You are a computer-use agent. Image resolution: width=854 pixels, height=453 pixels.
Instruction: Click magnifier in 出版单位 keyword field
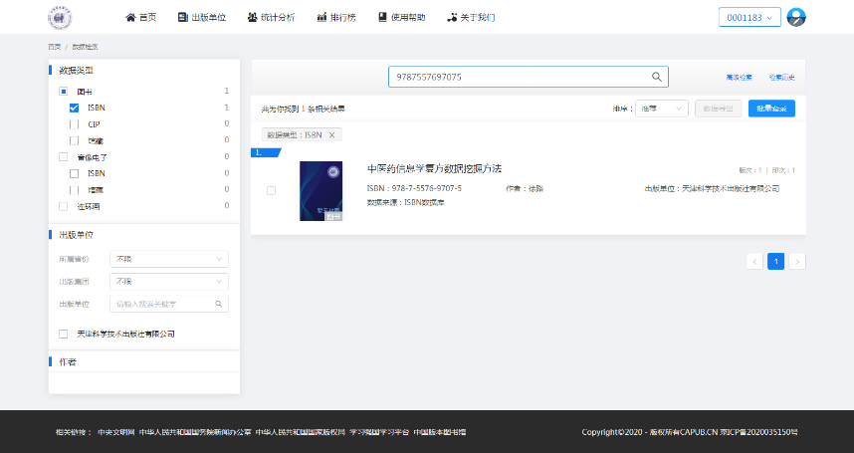(x=218, y=304)
